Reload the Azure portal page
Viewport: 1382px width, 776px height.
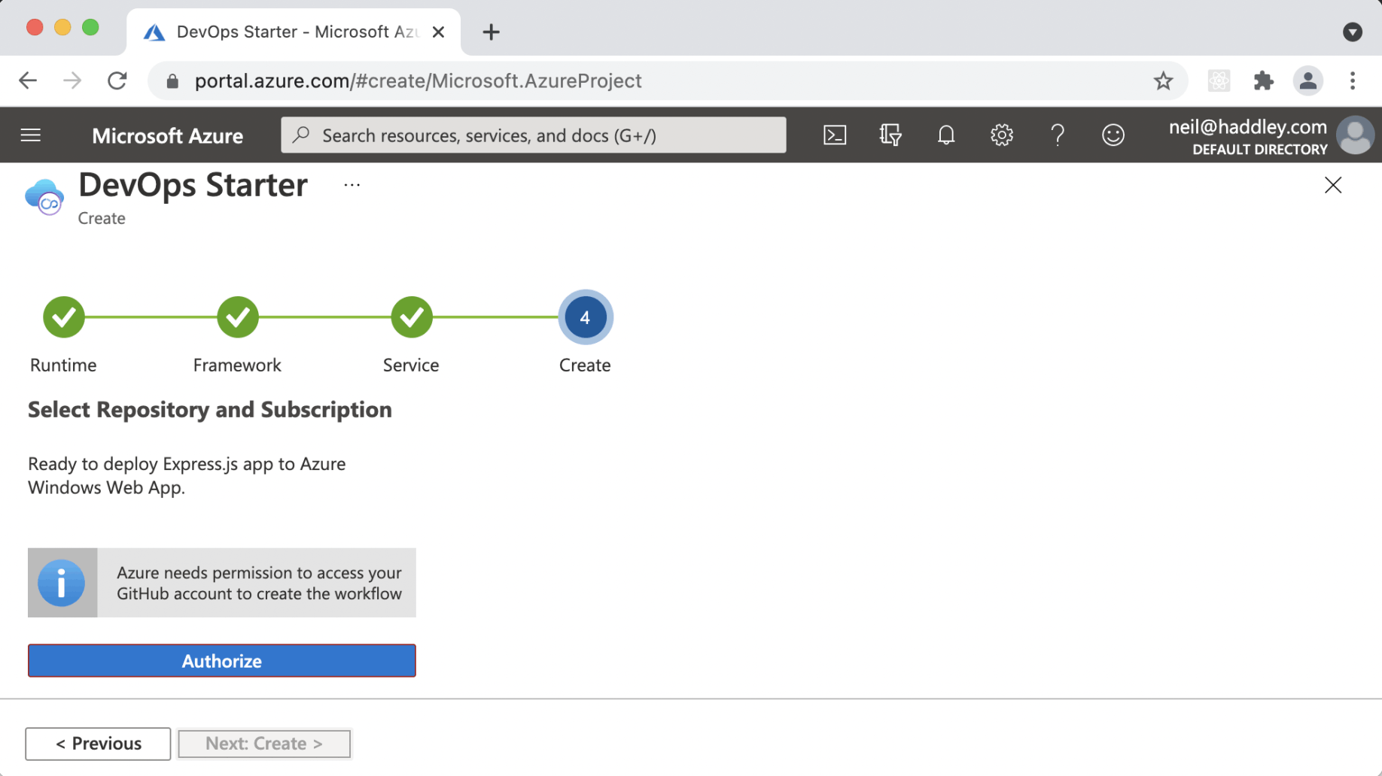(x=117, y=80)
